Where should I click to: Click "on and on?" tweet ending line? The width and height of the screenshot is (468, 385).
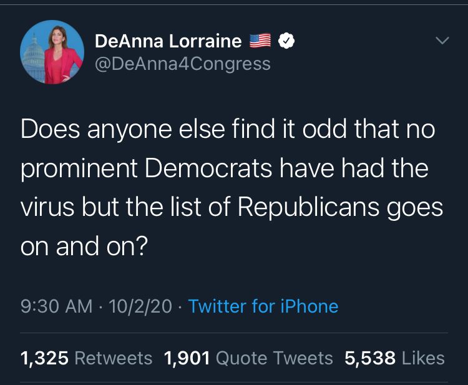tap(84, 246)
